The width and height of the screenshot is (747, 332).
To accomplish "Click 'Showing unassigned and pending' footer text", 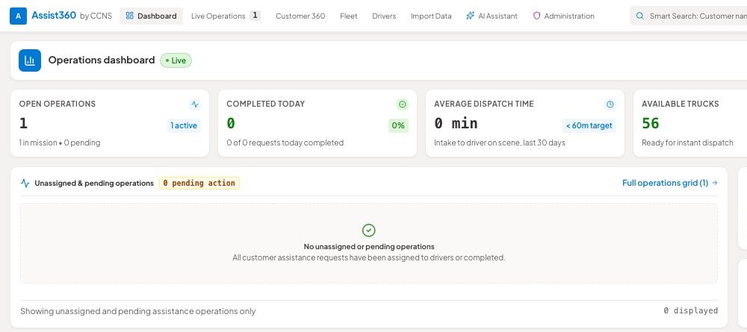I will (137, 311).
